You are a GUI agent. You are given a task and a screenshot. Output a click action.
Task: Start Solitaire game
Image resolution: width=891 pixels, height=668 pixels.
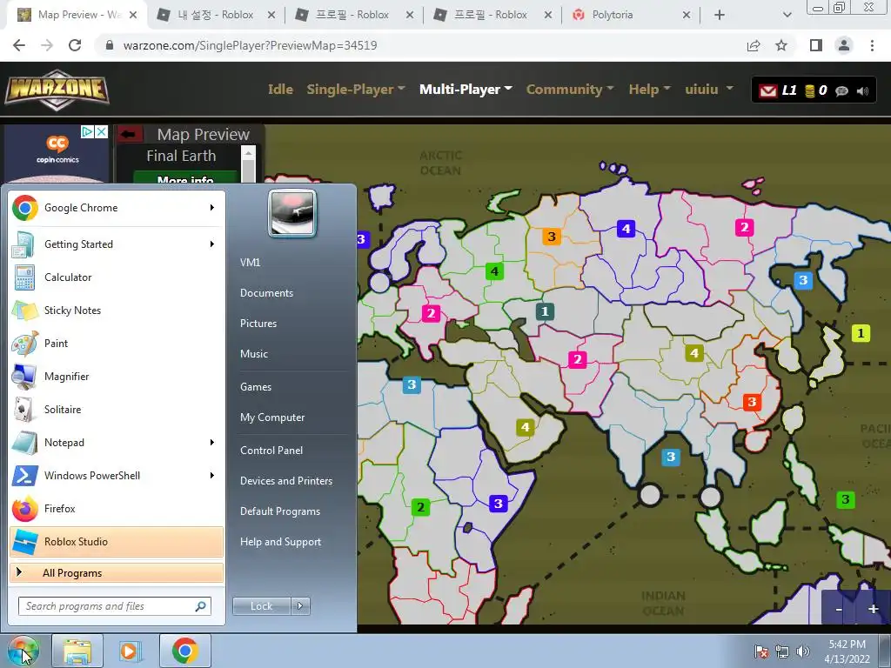[117, 410]
